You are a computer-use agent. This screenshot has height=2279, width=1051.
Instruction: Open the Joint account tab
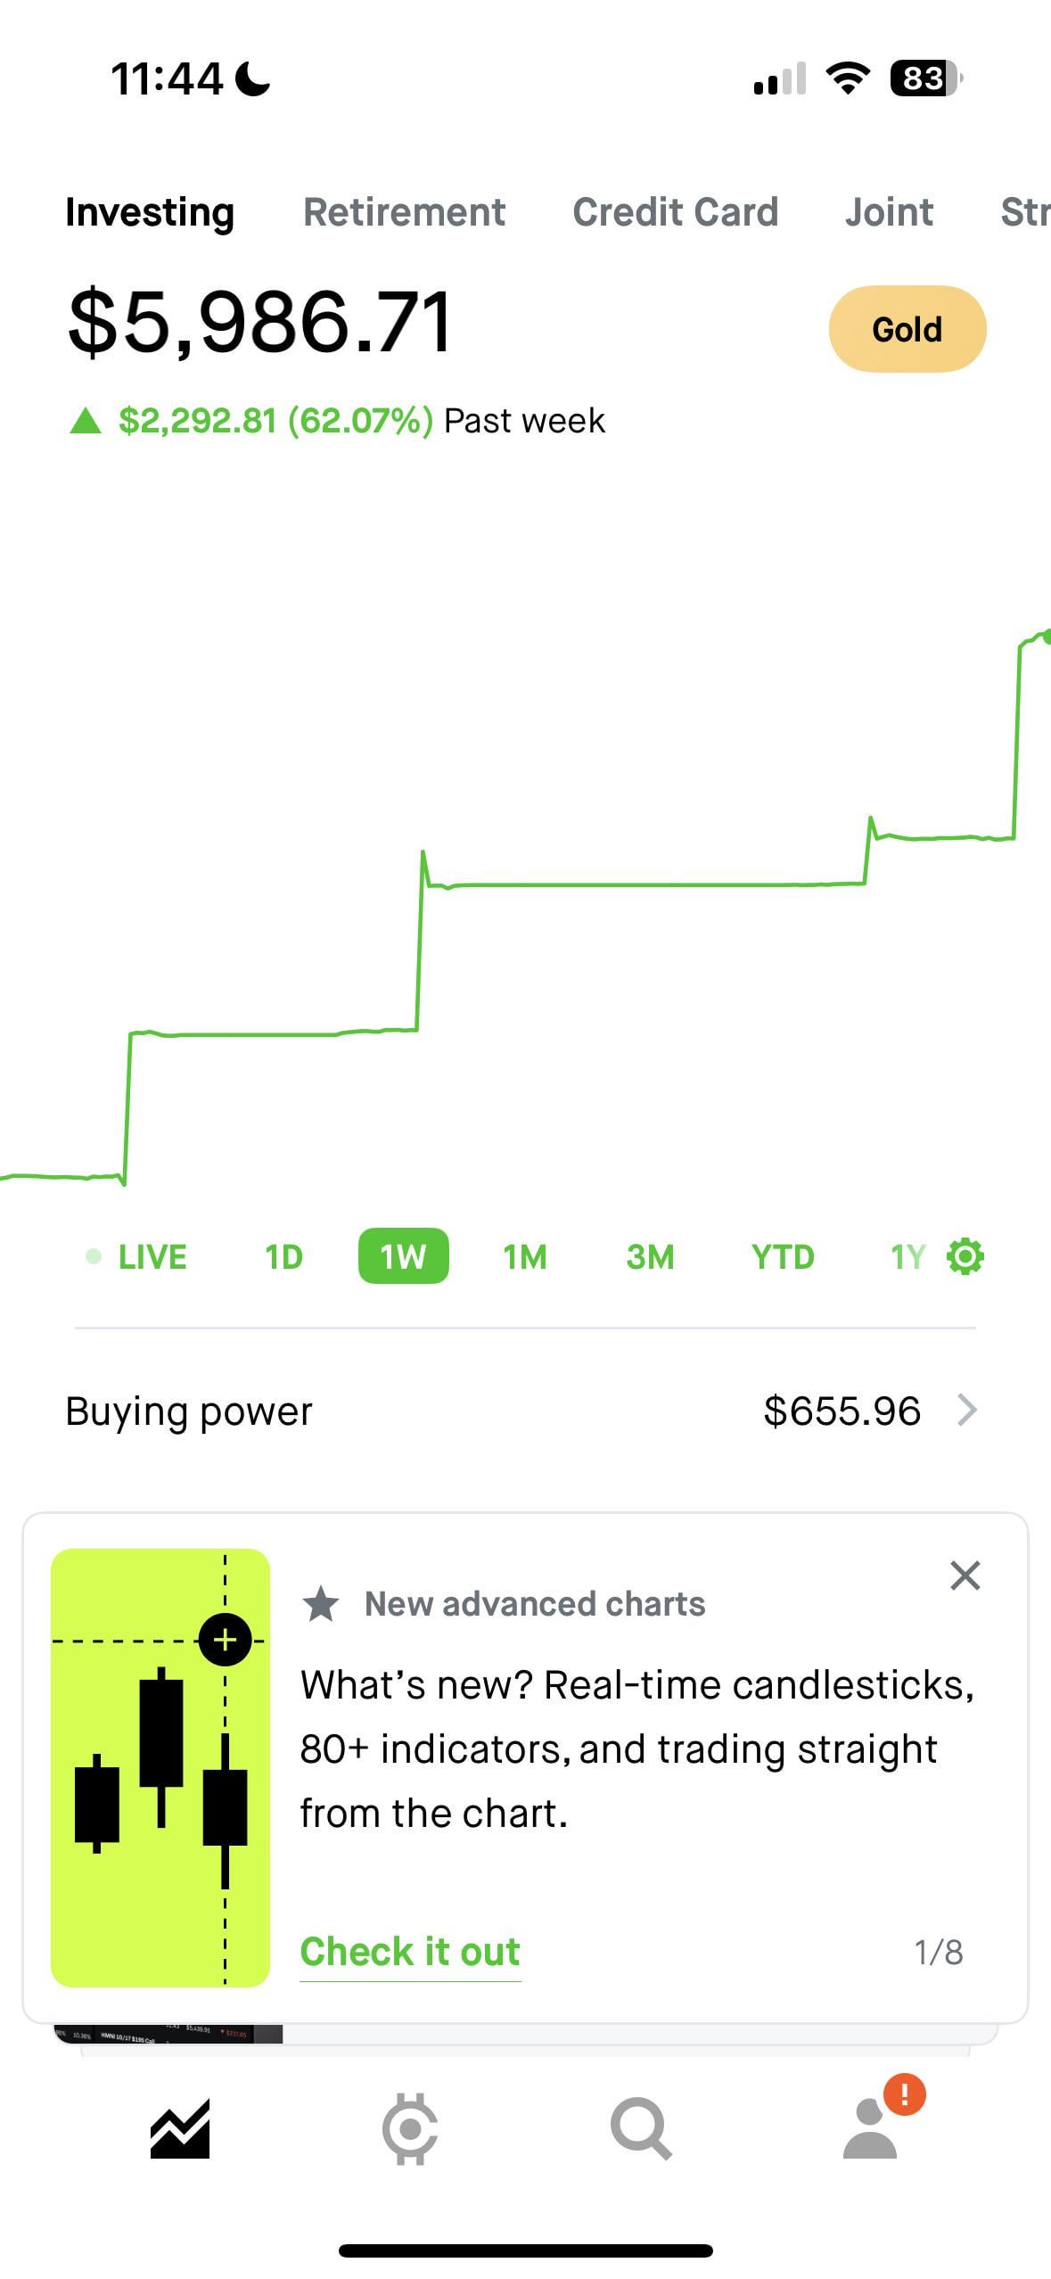click(889, 212)
